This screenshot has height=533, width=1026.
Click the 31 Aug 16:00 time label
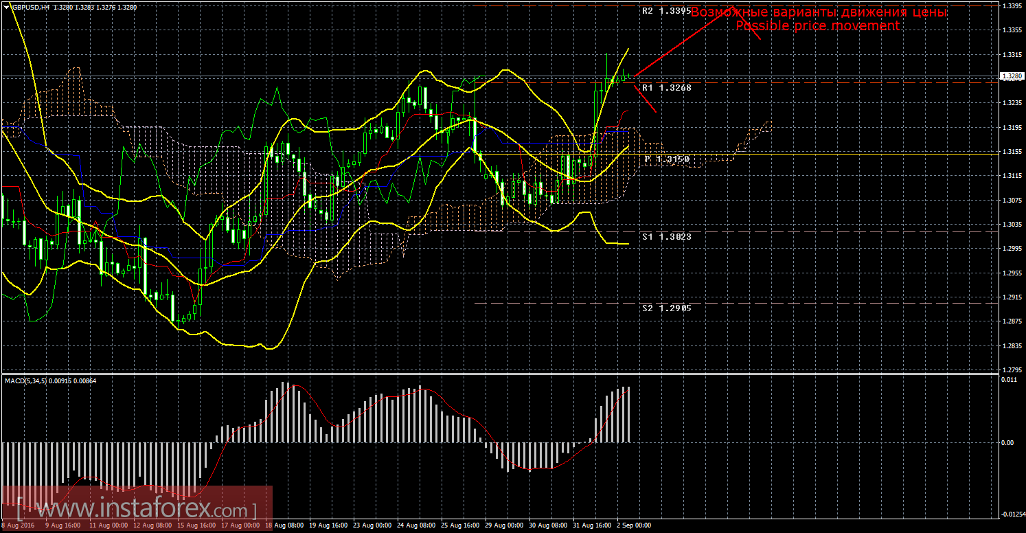591,525
